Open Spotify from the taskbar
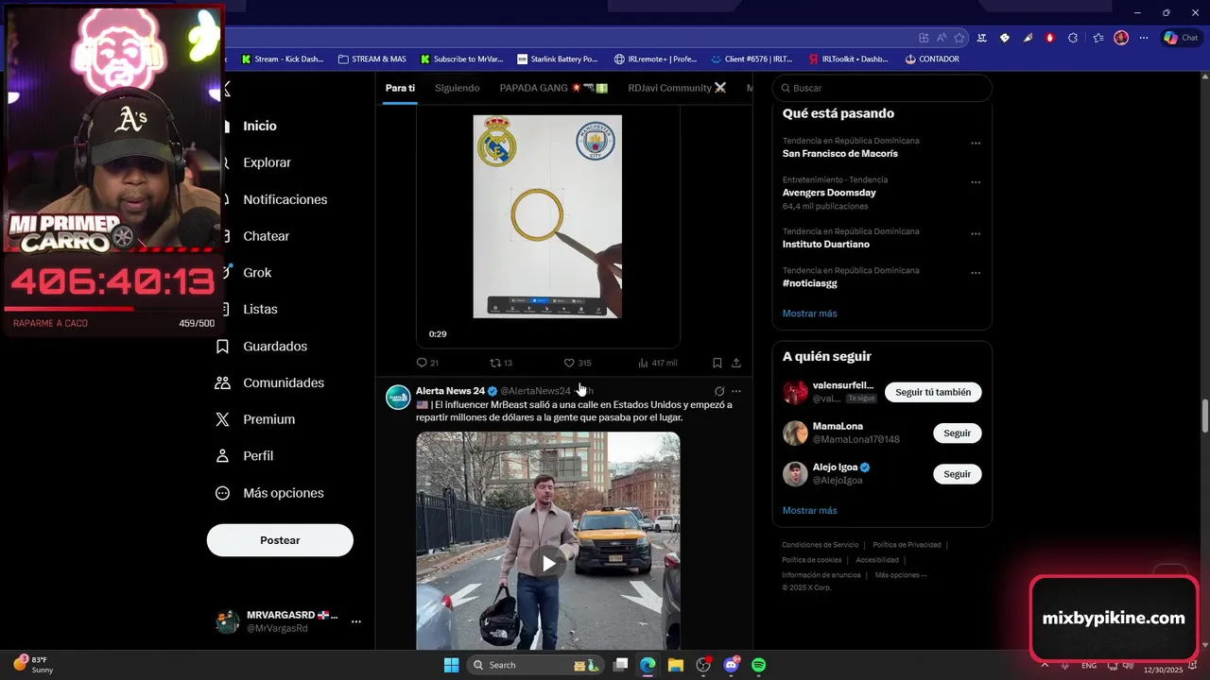 coord(758,665)
